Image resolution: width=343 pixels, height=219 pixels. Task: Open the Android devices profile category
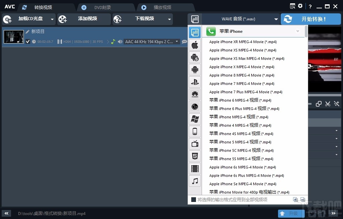point(195,70)
